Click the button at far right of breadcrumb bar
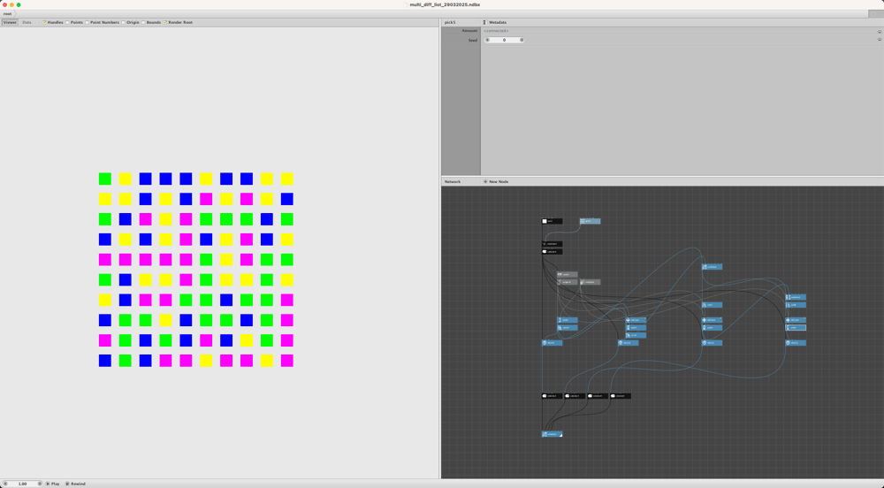Image resolution: width=884 pixels, height=488 pixels. (875, 13)
